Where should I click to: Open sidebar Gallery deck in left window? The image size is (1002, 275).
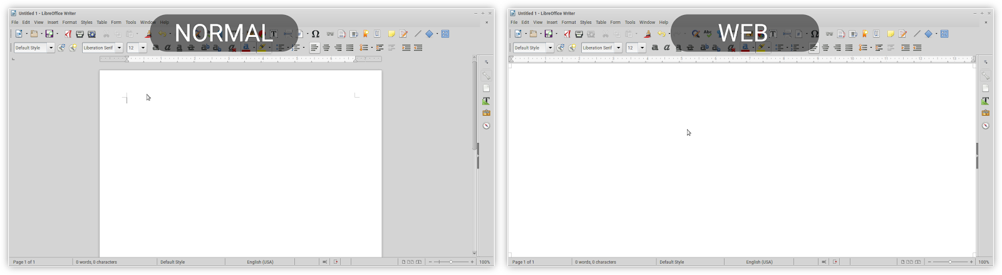486,113
